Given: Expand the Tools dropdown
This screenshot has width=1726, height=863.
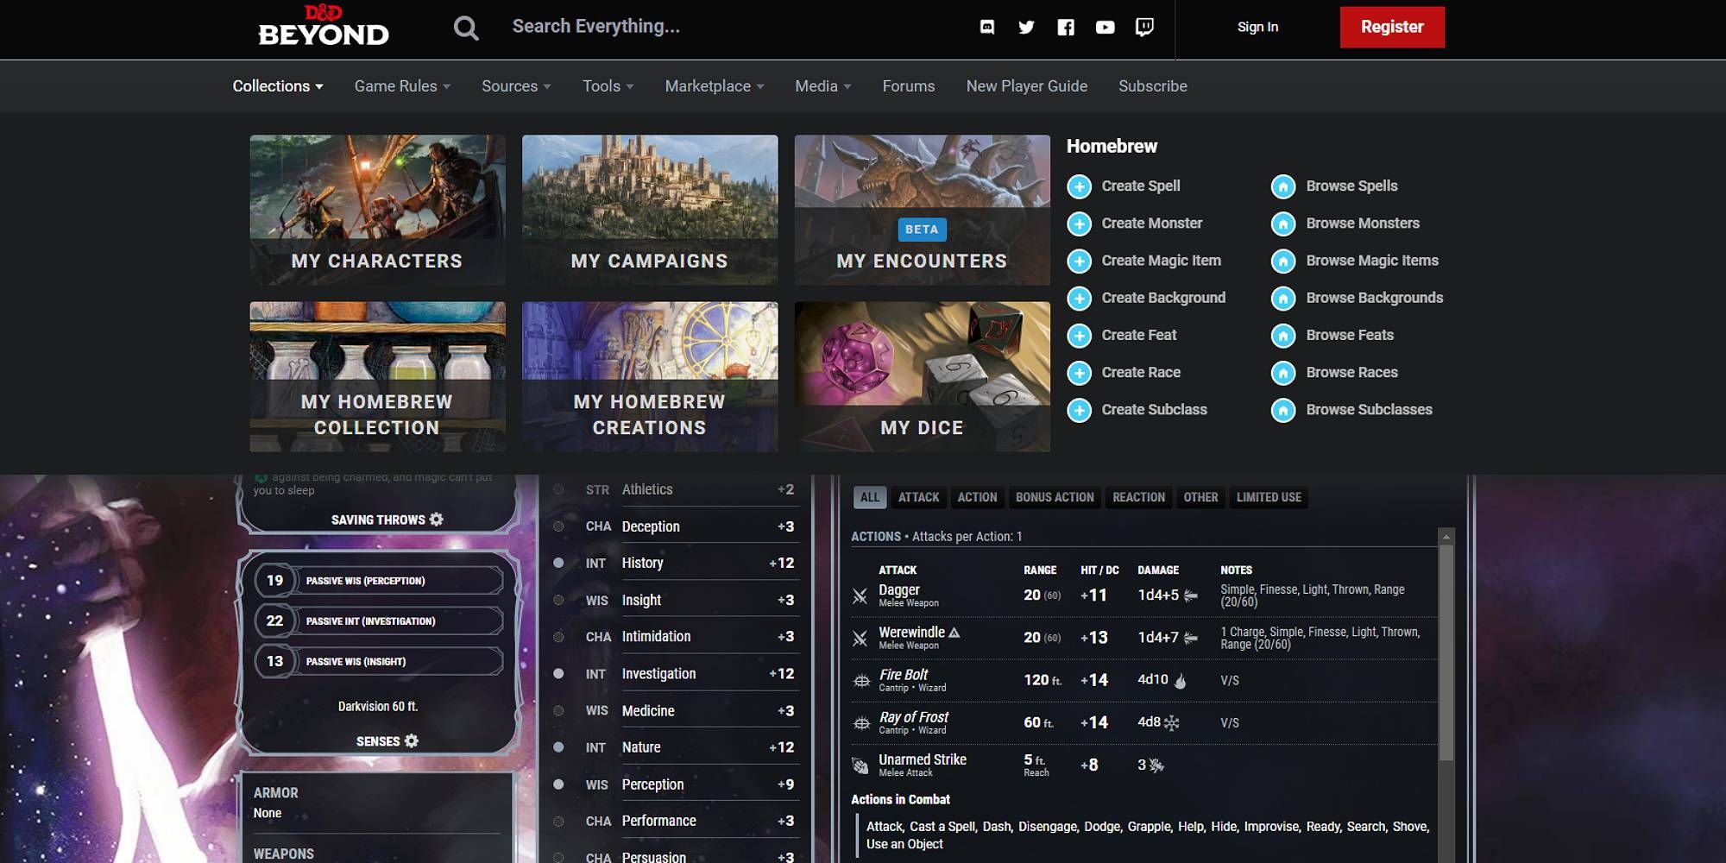Looking at the screenshot, I should pyautogui.click(x=608, y=86).
